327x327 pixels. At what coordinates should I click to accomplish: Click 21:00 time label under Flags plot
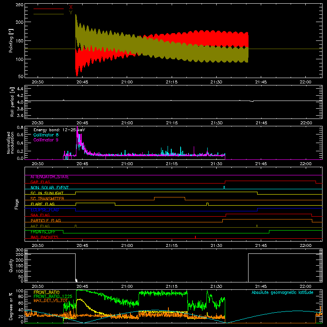pos(127,246)
